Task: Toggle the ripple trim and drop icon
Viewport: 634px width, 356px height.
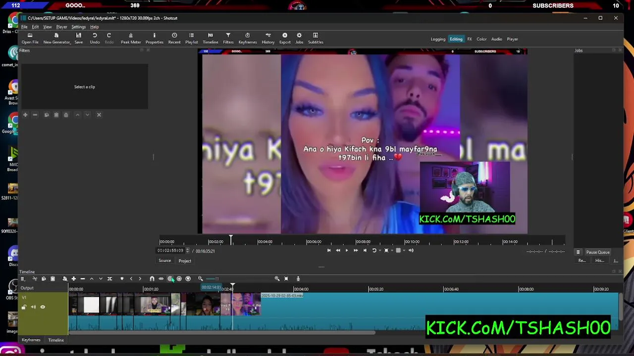Action: coord(170,279)
